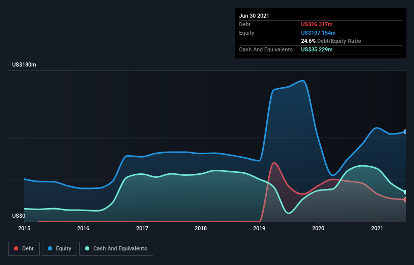Select the 2016 x-axis label
The width and height of the screenshot is (414, 265).
[83, 228]
